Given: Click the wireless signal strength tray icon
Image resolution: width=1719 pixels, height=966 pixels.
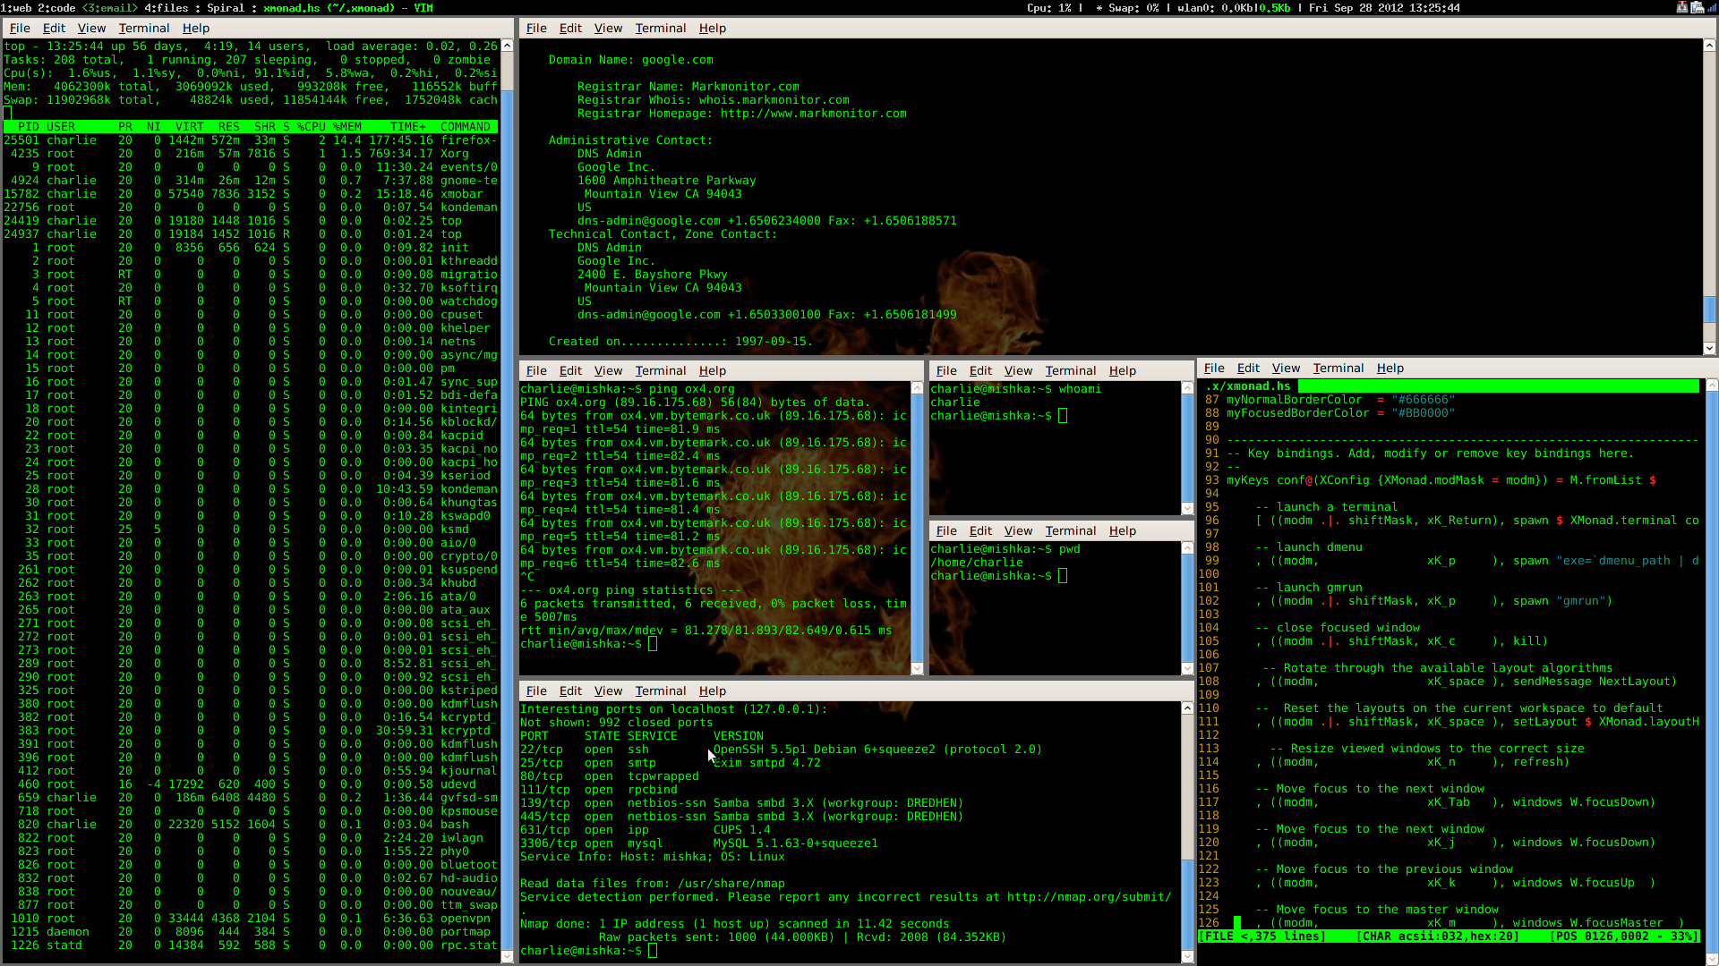Looking at the screenshot, I should coord(1712,7).
